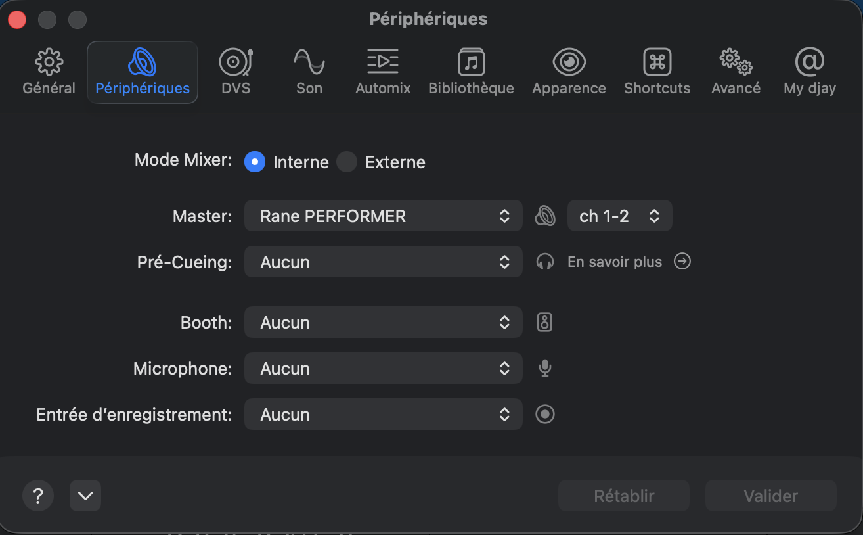Open the Bibliothèque music library tab
Viewport: 863px width, 535px height.
coord(471,72)
